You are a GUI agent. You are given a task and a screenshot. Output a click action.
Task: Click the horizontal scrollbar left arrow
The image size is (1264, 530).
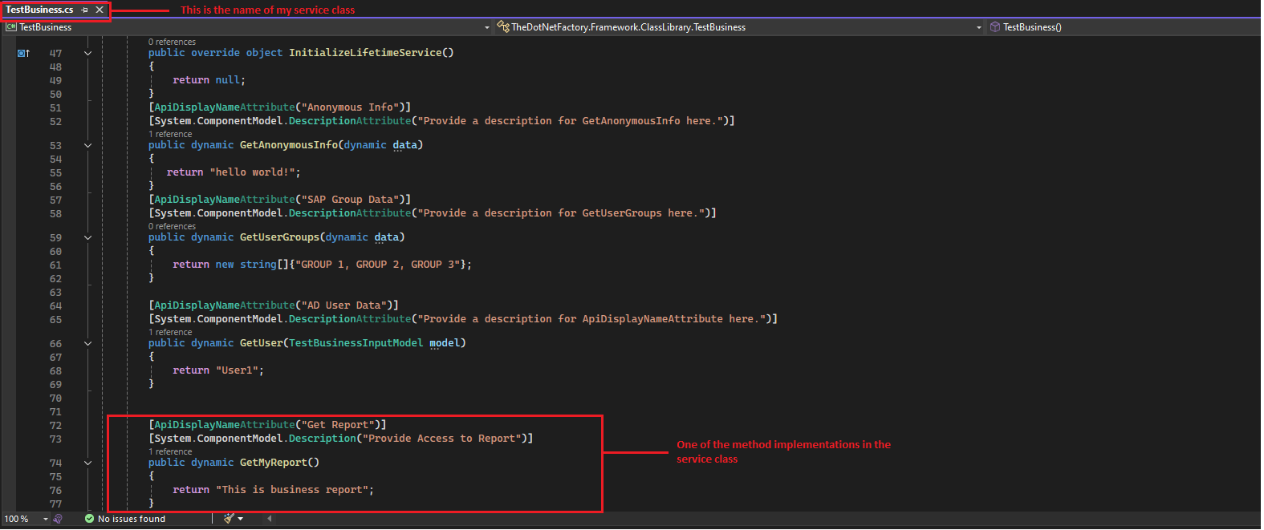[269, 519]
